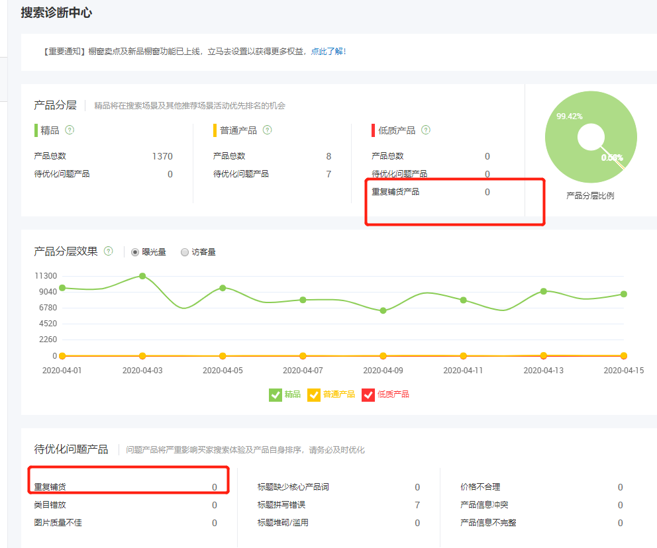Open the 标题拼写错误 problem item
The image size is (657, 548).
coord(281,505)
